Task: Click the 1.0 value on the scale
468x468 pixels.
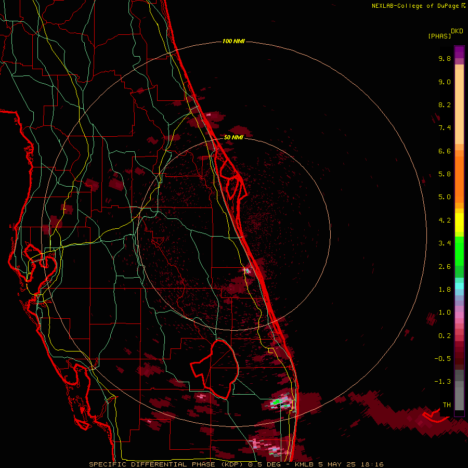Action: click(x=445, y=313)
